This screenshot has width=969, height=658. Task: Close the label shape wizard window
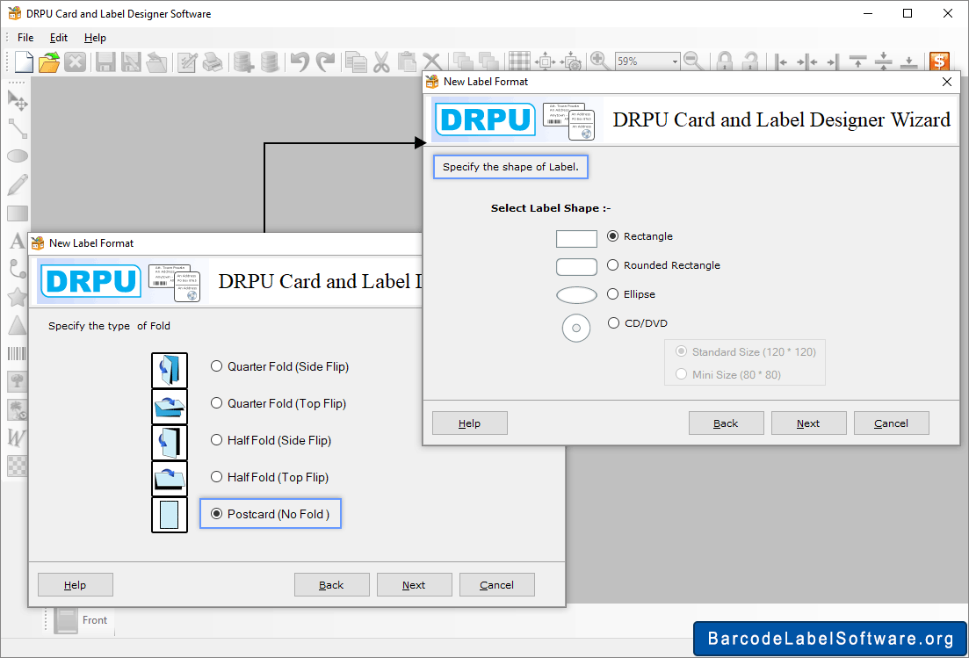tap(947, 82)
